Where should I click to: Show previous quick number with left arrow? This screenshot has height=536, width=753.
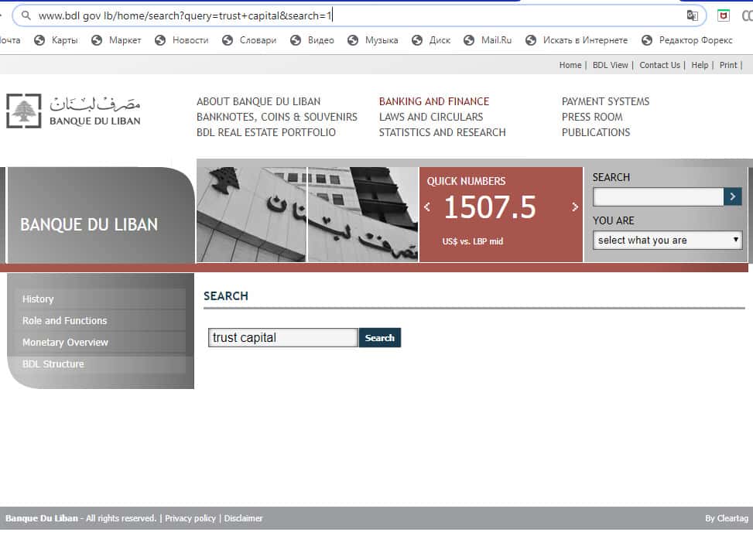(427, 207)
